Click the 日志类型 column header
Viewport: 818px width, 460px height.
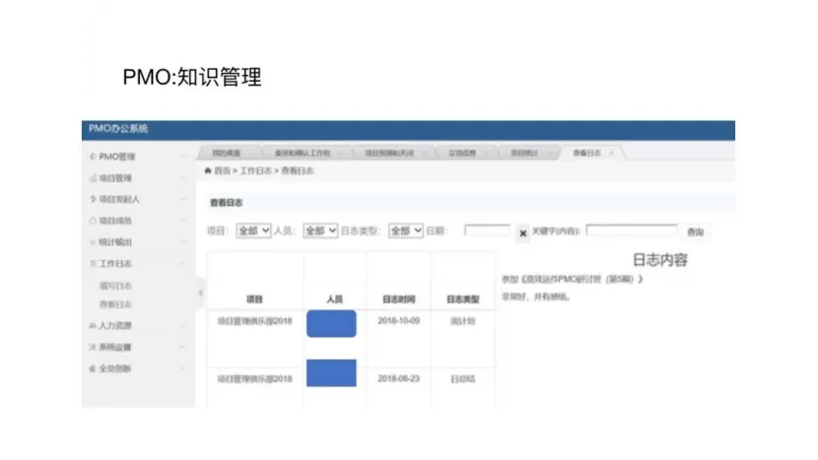[x=463, y=298]
